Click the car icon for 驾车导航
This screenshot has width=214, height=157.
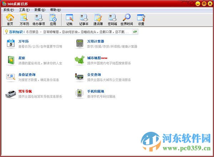click(11, 94)
